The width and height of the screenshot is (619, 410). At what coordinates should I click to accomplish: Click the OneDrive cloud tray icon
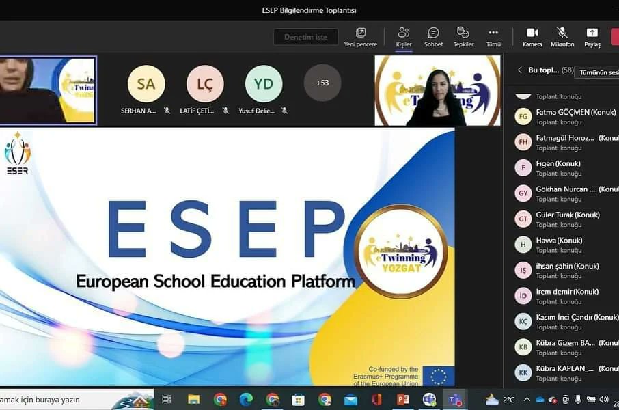click(x=540, y=400)
